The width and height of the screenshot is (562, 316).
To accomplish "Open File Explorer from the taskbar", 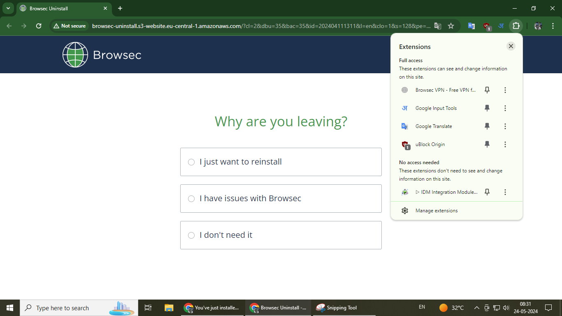I will point(169,308).
